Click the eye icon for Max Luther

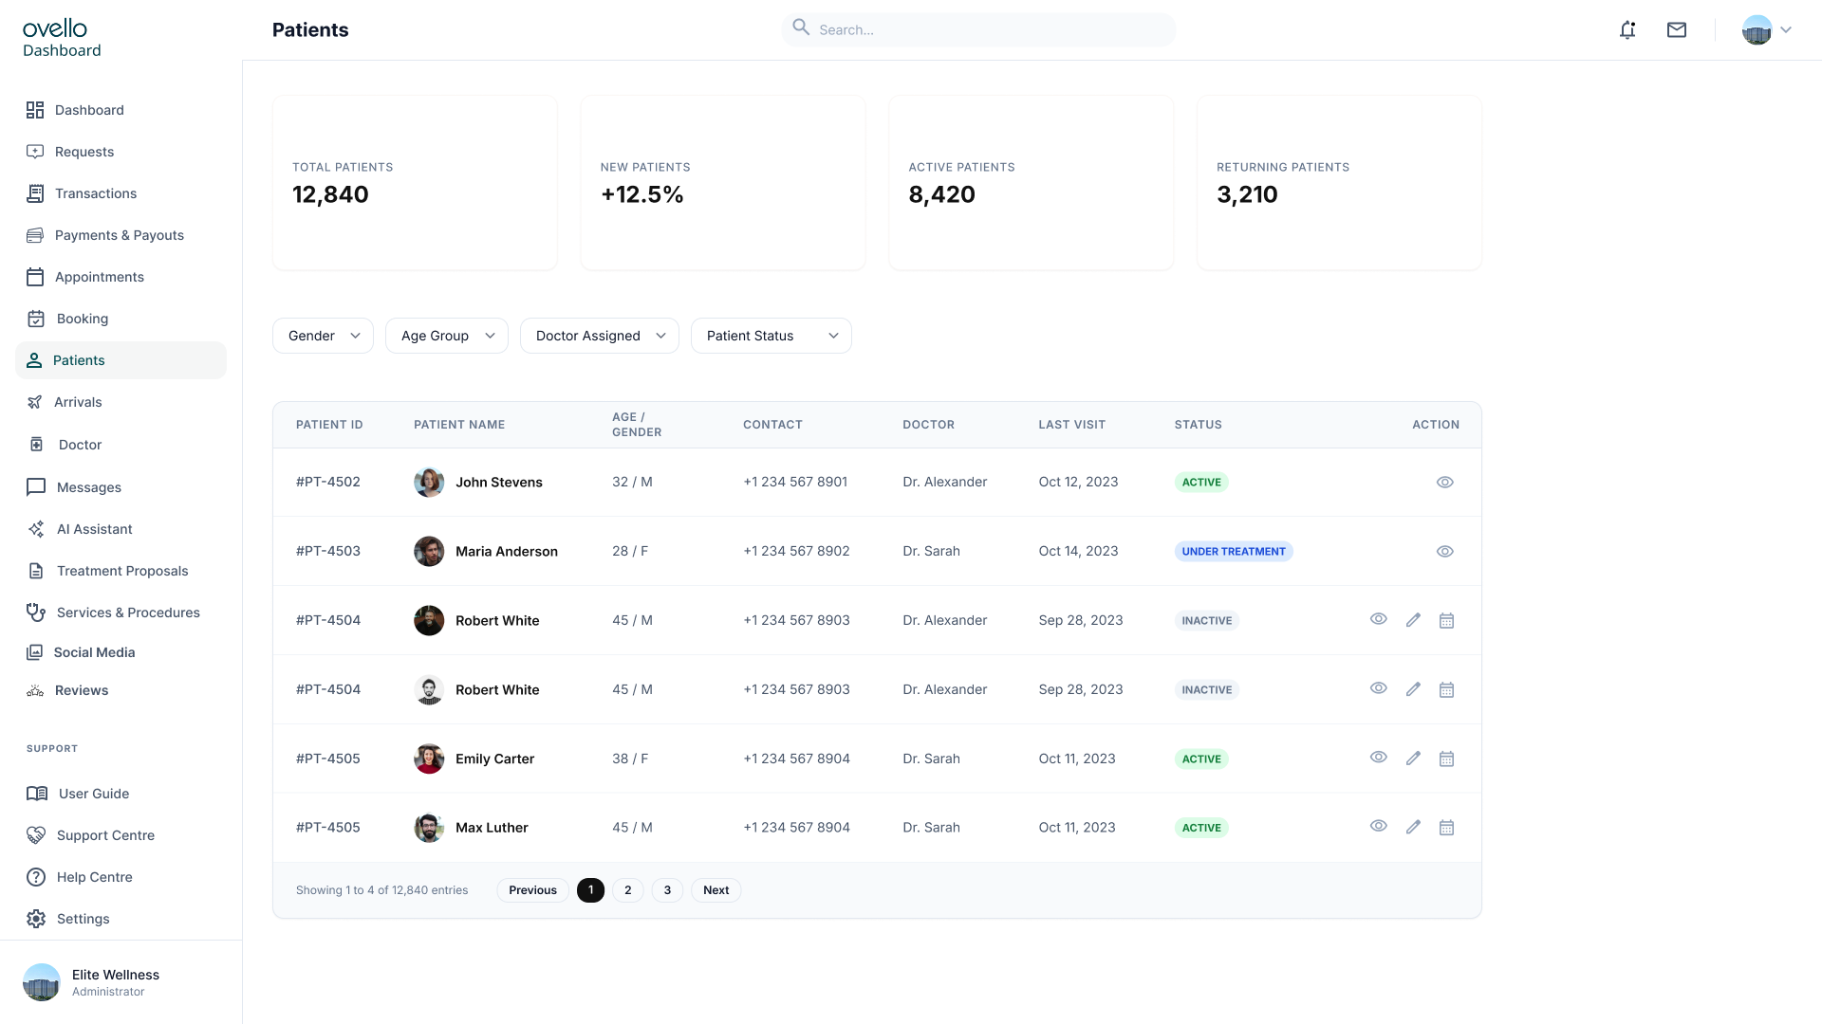tap(1379, 827)
